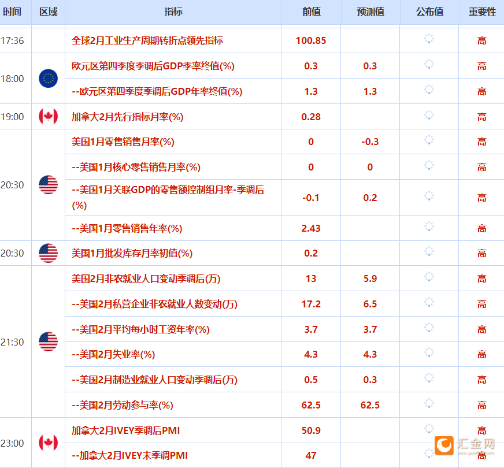
Task: Click the 重要性 column header
Action: click(x=481, y=12)
